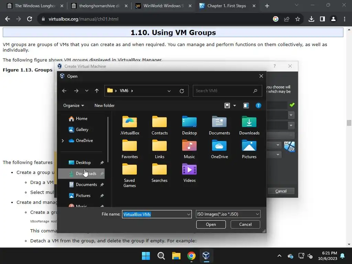352x264 pixels.
Task: Select the Pictures folder in file list
Action: point(249,149)
